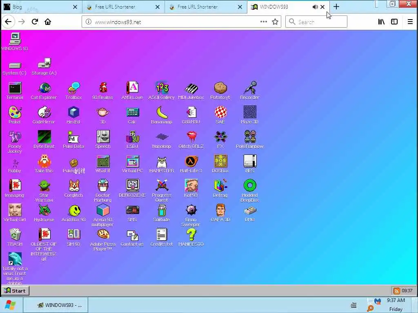Open the Recorder microphone icon
Image resolution: width=418 pixels, height=313 pixels.
click(250, 91)
